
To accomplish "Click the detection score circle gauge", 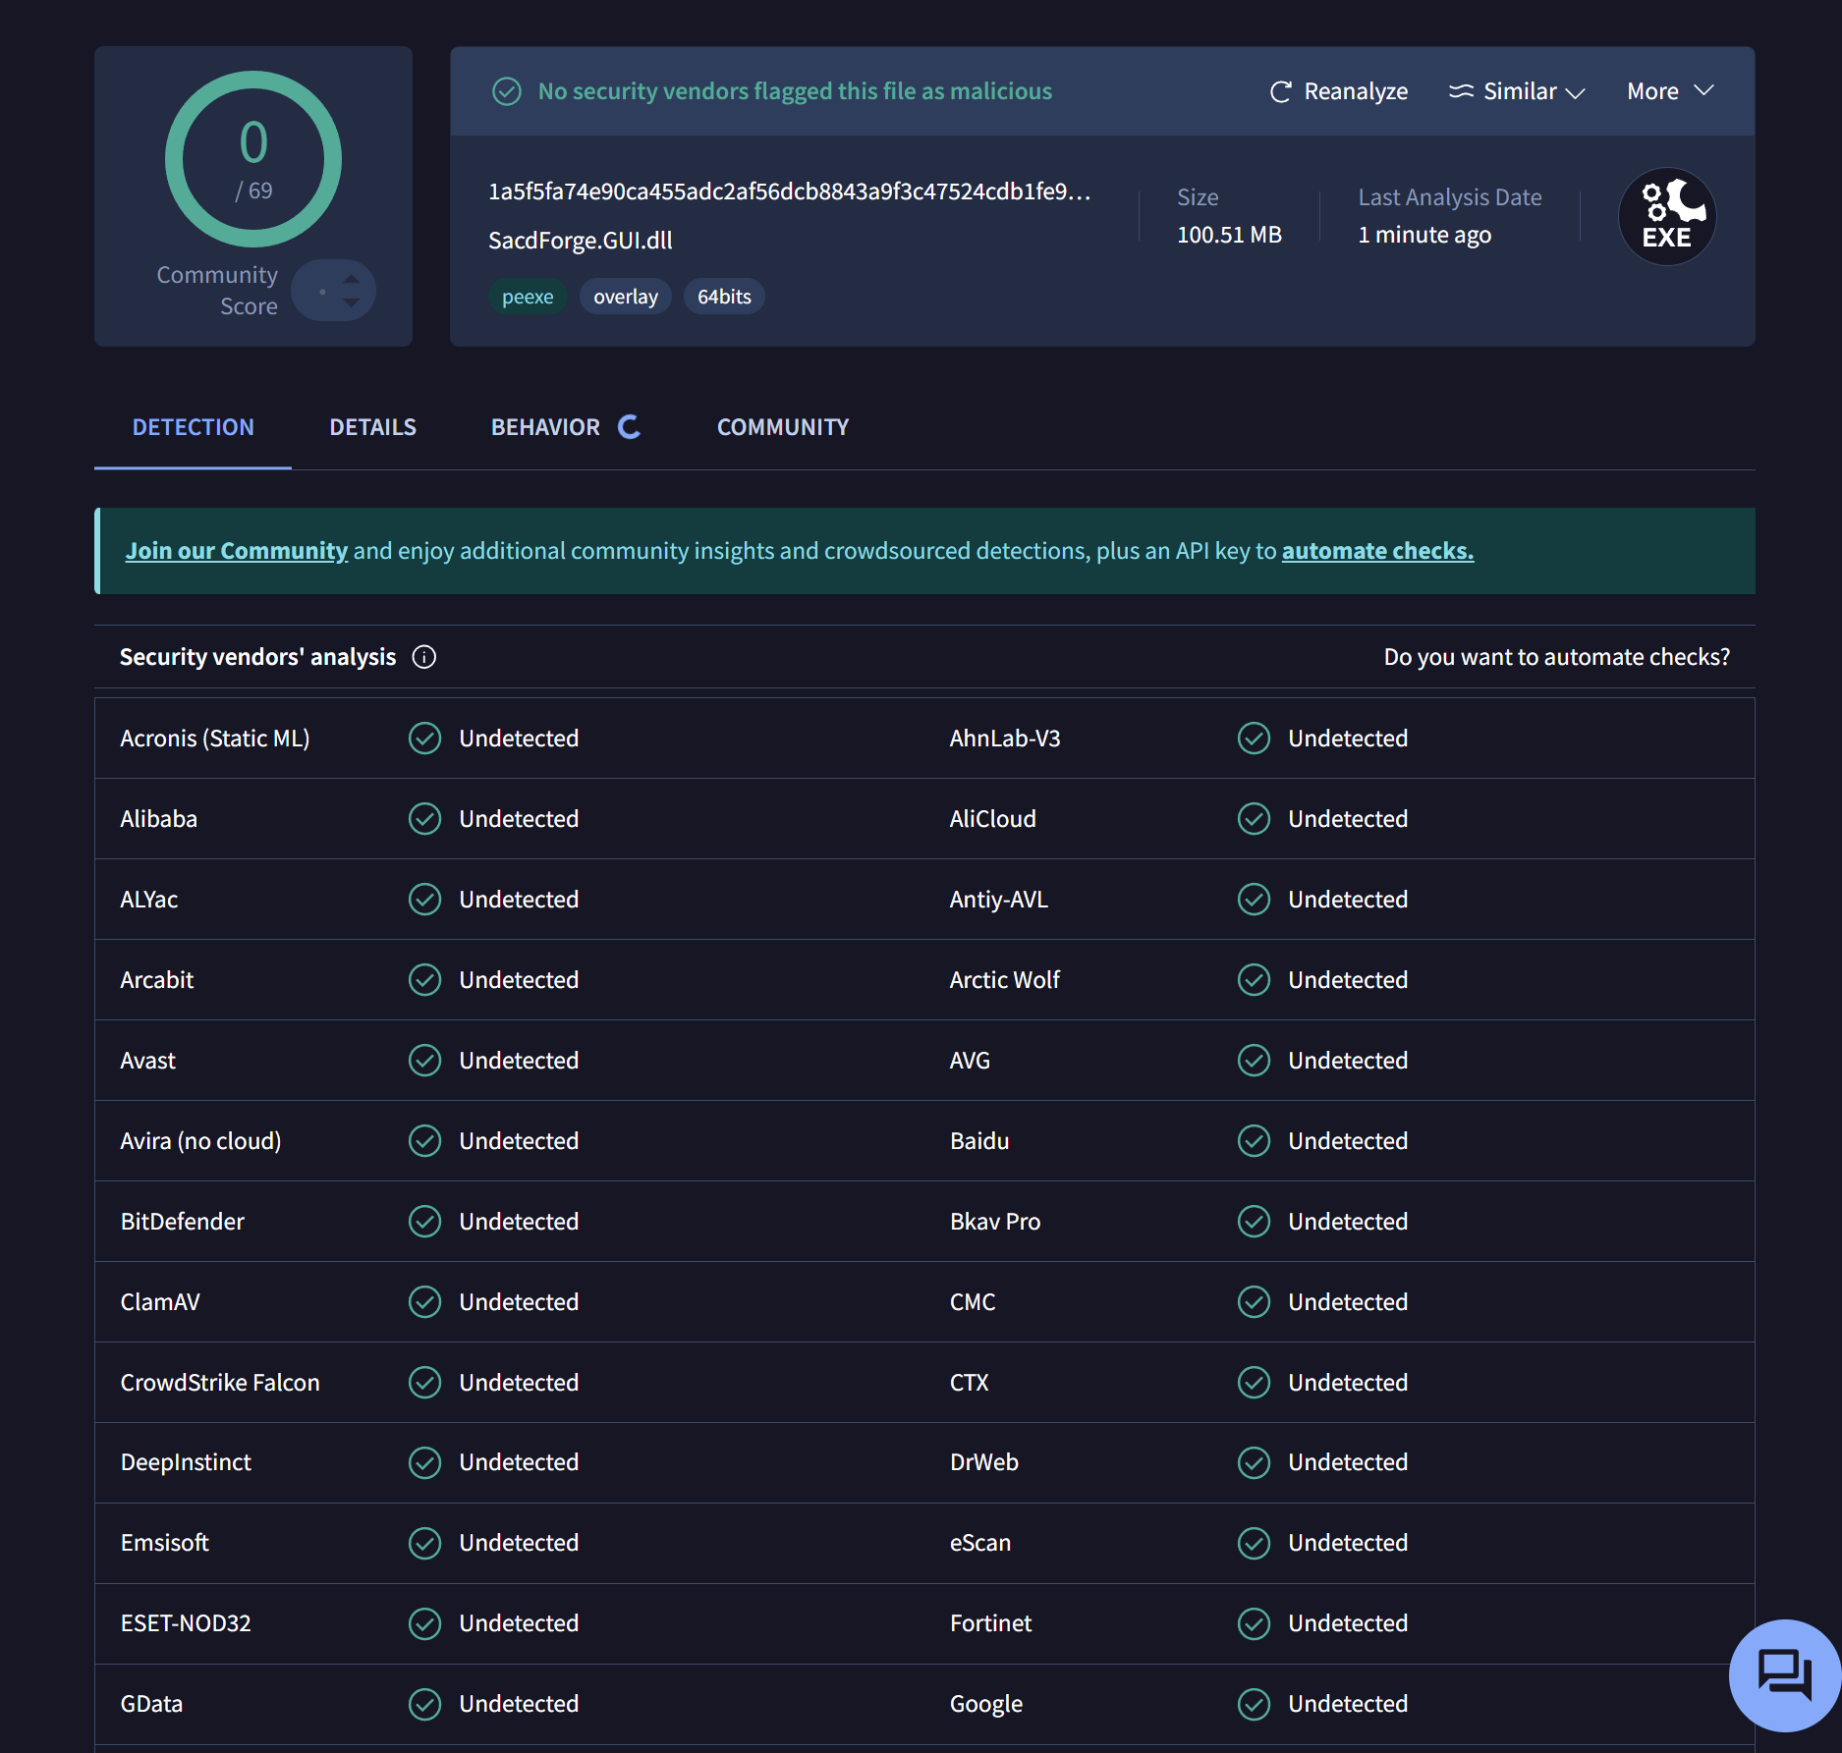I will [x=253, y=159].
